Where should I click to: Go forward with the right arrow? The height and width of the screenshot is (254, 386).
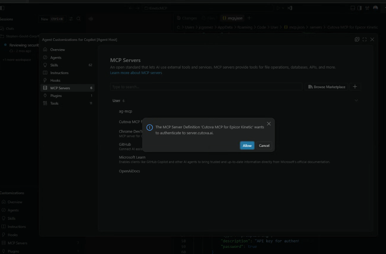point(137,8)
